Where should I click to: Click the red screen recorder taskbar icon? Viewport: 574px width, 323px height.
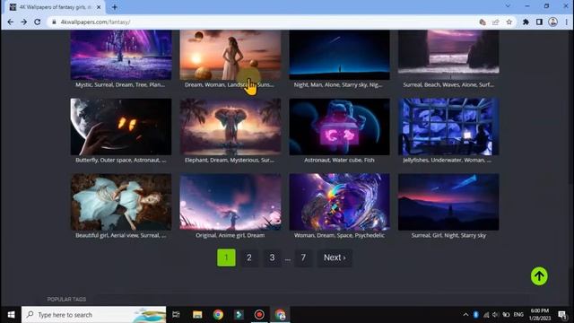tap(259, 315)
